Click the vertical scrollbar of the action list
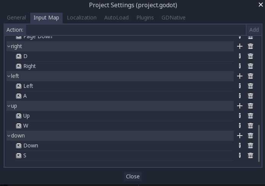 point(259,143)
